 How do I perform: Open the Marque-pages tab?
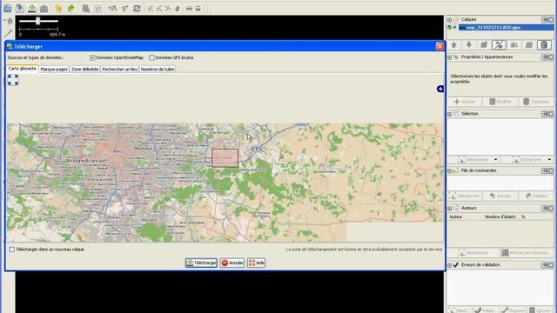(x=54, y=70)
